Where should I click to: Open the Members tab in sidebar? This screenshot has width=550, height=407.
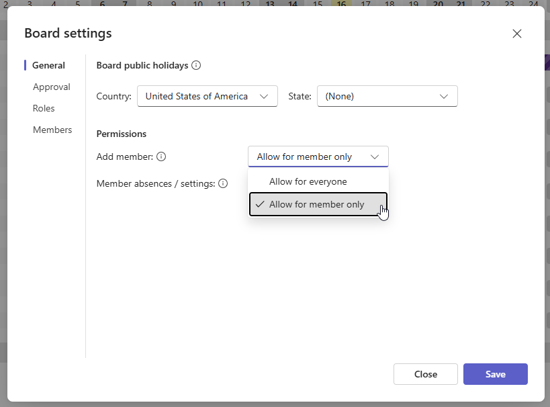click(x=52, y=130)
